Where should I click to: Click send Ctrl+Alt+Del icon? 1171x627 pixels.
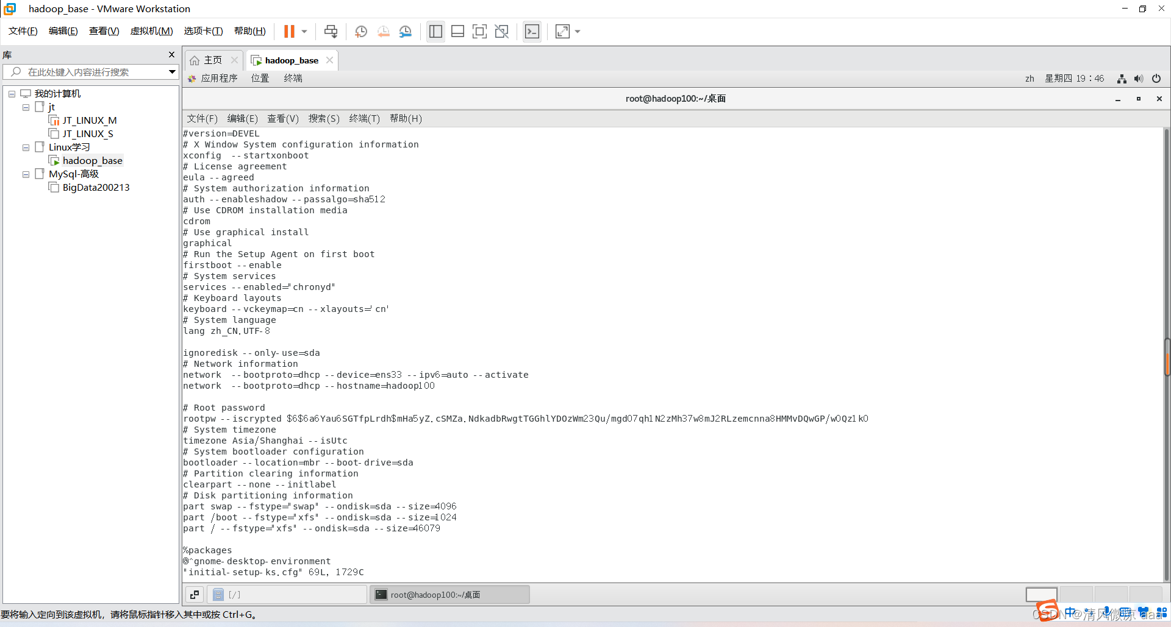click(x=331, y=31)
